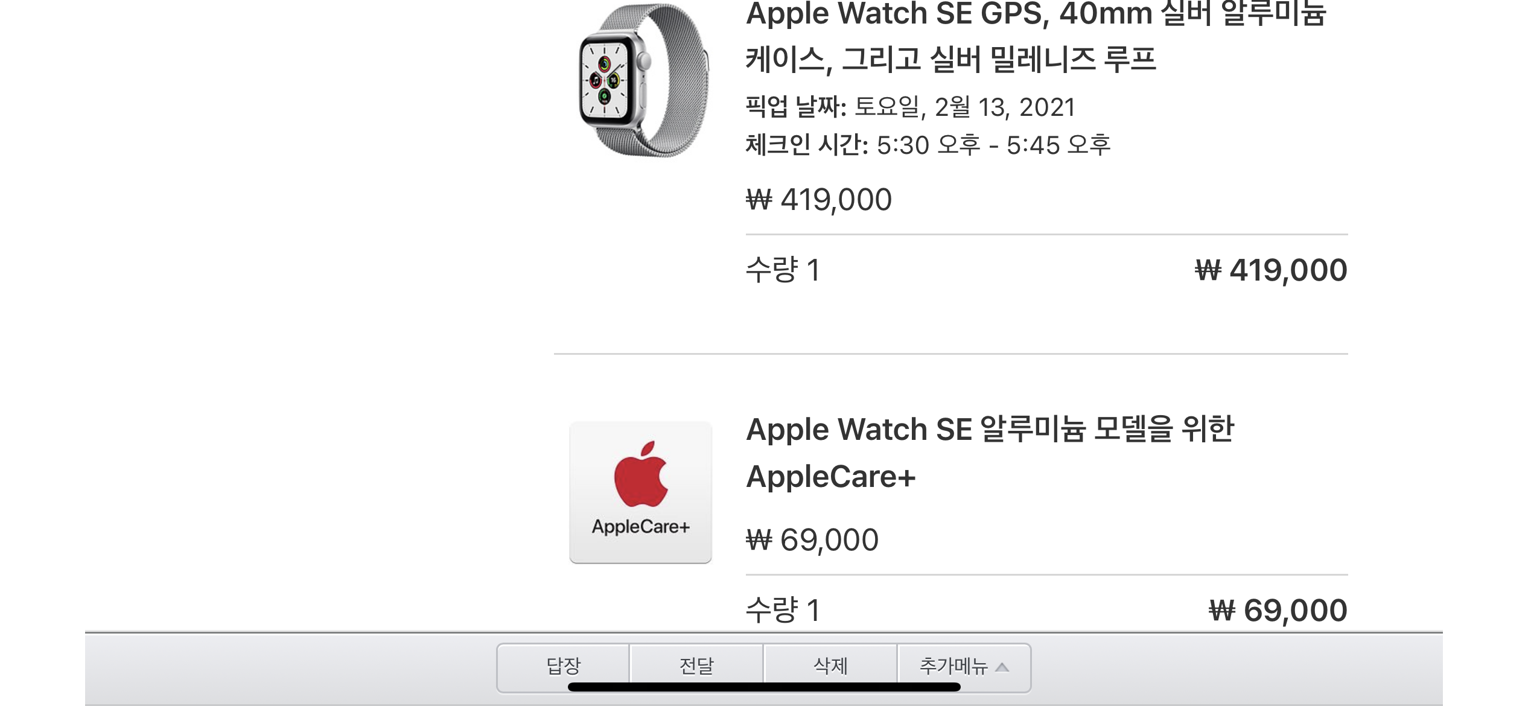The image size is (1528, 706).
Task: Click the AppleCare+ caption inside the product tile
Action: click(x=640, y=527)
